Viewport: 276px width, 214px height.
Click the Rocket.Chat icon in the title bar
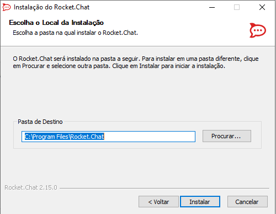click(x=7, y=7)
